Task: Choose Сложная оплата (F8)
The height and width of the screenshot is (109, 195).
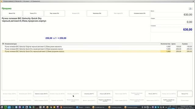Action: click(x=140, y=13)
